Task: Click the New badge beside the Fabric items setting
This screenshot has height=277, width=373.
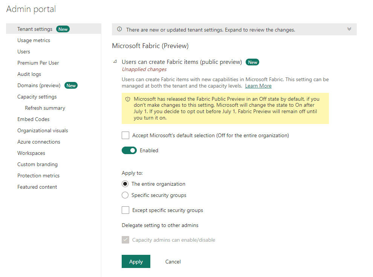Action: click(x=252, y=62)
